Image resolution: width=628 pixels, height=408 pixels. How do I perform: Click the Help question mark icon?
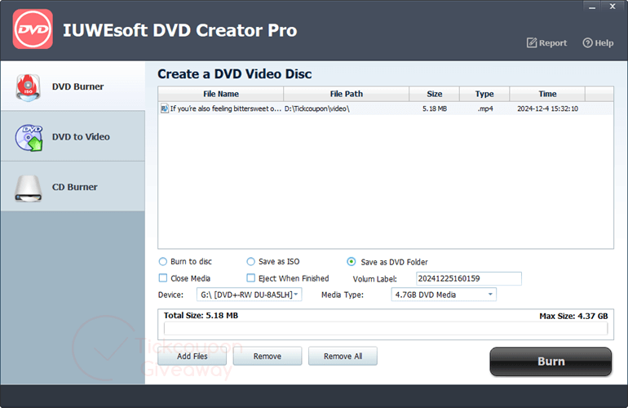point(587,43)
